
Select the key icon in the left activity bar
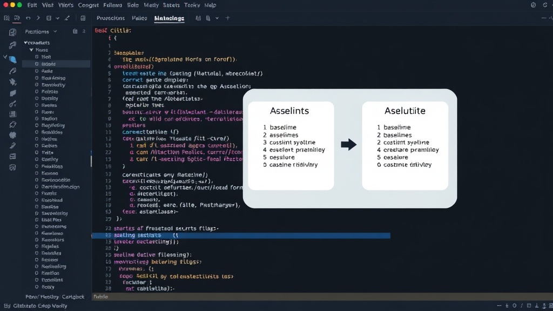pyautogui.click(x=13, y=104)
